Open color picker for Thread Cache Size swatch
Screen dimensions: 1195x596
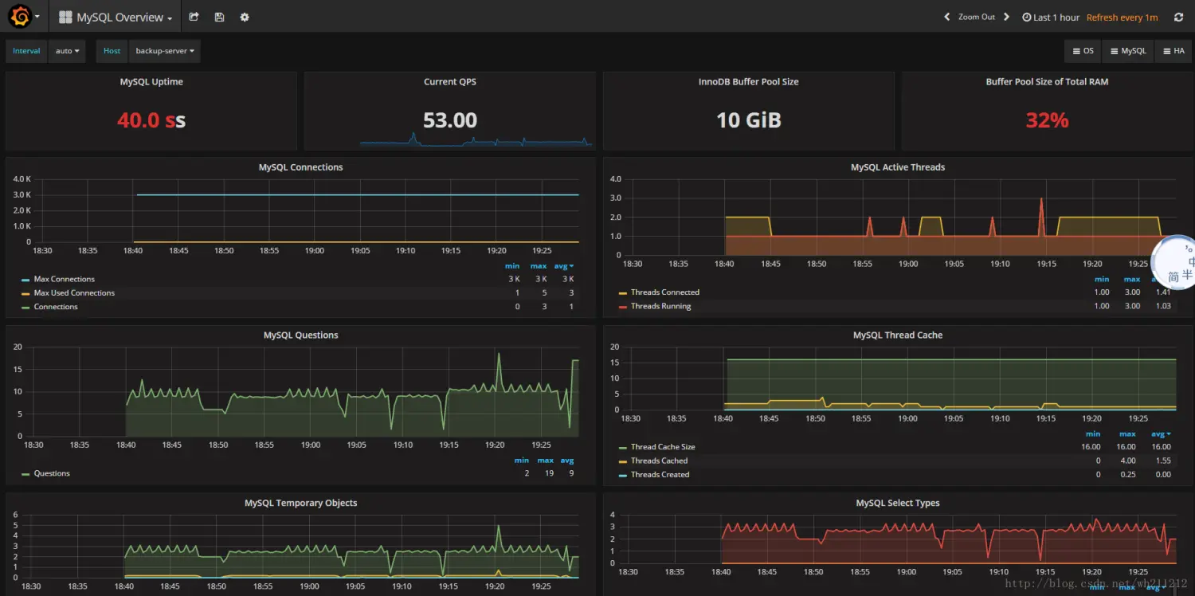[x=623, y=448]
